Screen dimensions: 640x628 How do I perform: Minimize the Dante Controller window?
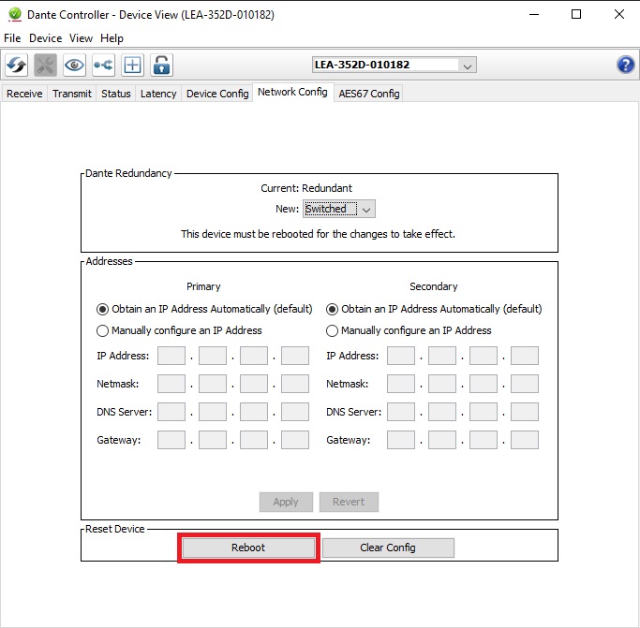coord(534,14)
